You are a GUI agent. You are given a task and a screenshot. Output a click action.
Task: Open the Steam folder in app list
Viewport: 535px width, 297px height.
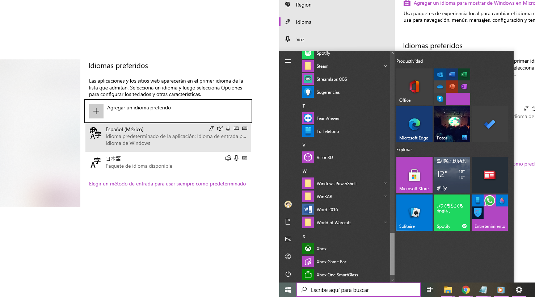point(345,66)
